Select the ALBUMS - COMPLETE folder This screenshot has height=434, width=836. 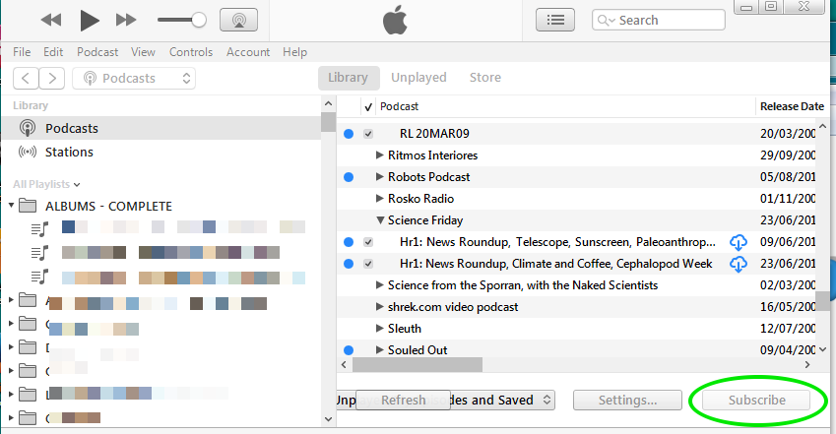pyautogui.click(x=108, y=206)
